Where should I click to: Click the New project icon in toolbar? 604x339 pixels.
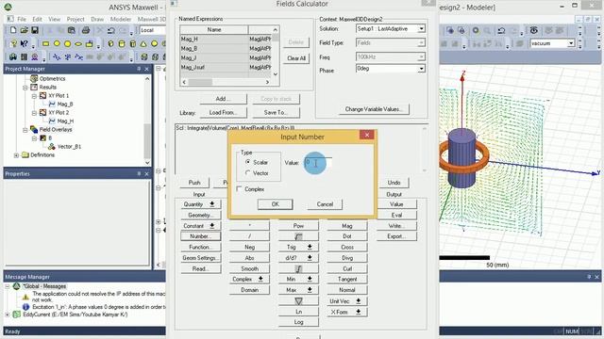(13, 30)
